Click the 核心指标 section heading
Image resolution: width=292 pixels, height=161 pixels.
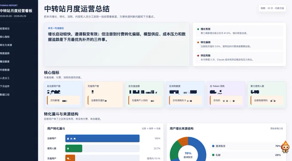pyautogui.click(x=52, y=73)
